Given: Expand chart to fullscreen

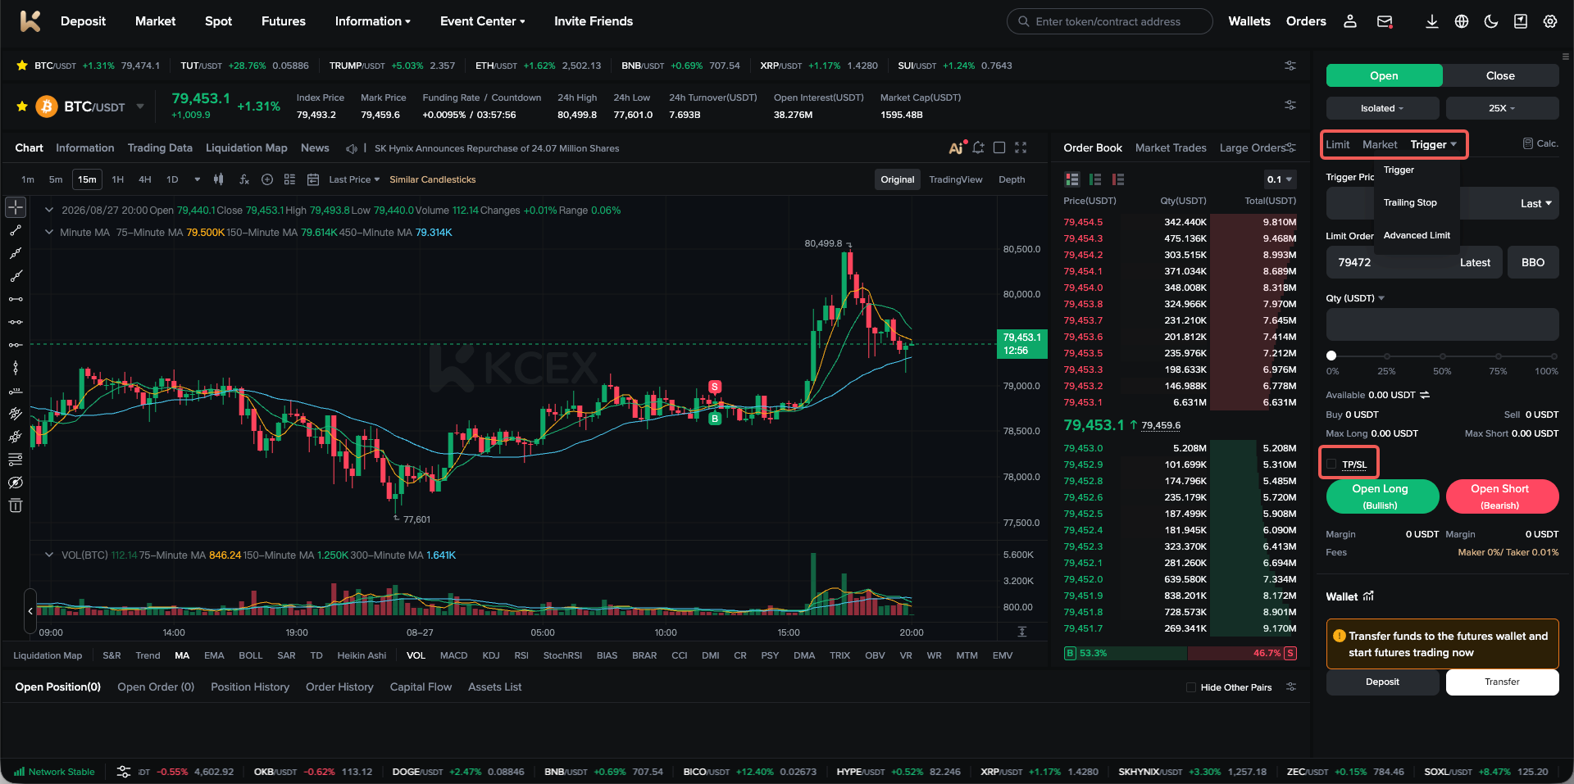Looking at the screenshot, I should click(x=1021, y=147).
